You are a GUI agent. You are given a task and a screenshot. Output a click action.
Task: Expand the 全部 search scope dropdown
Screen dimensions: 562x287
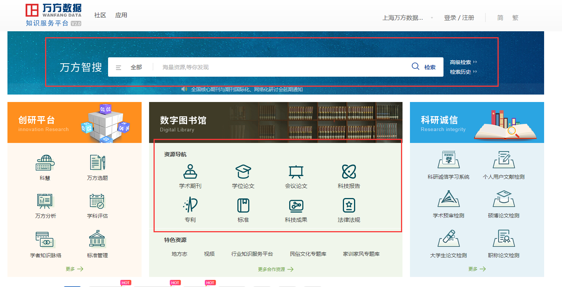[x=137, y=67]
